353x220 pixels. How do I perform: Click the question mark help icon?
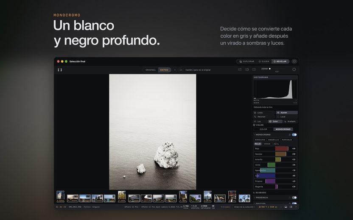(x=296, y=207)
